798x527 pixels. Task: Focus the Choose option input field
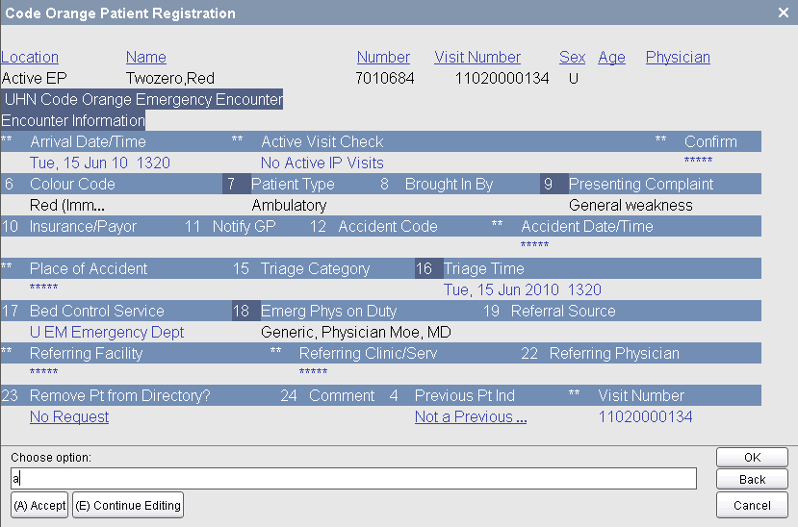[x=353, y=478]
